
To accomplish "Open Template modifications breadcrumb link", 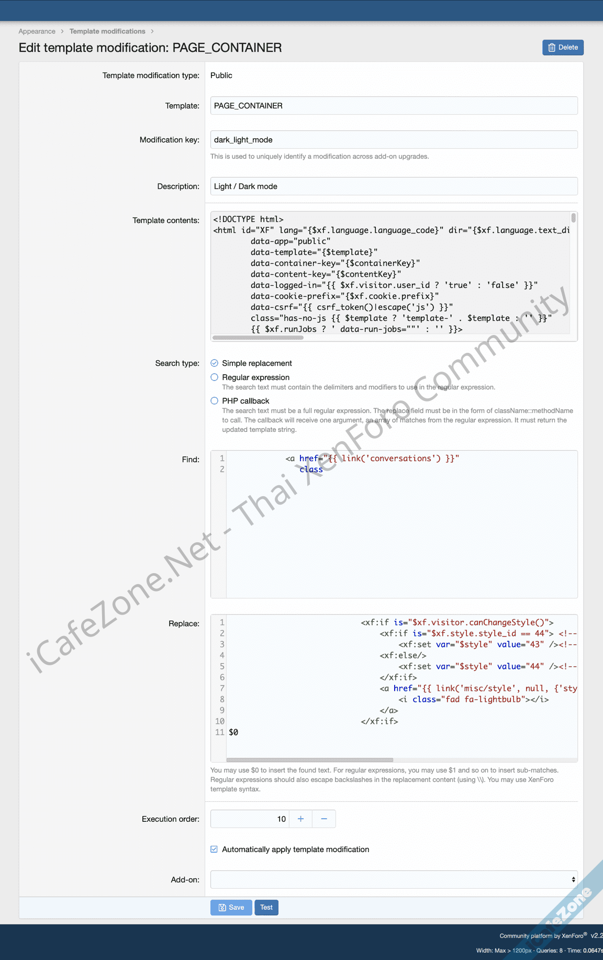I will click(x=107, y=31).
